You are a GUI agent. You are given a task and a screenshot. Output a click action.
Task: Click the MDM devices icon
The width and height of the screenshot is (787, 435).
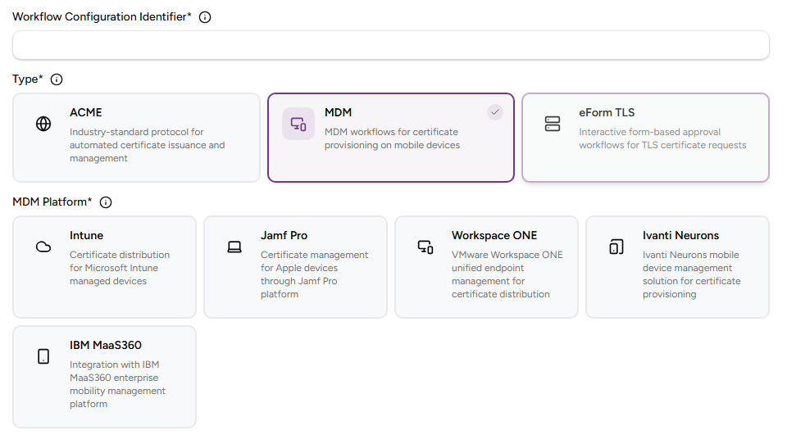point(298,124)
